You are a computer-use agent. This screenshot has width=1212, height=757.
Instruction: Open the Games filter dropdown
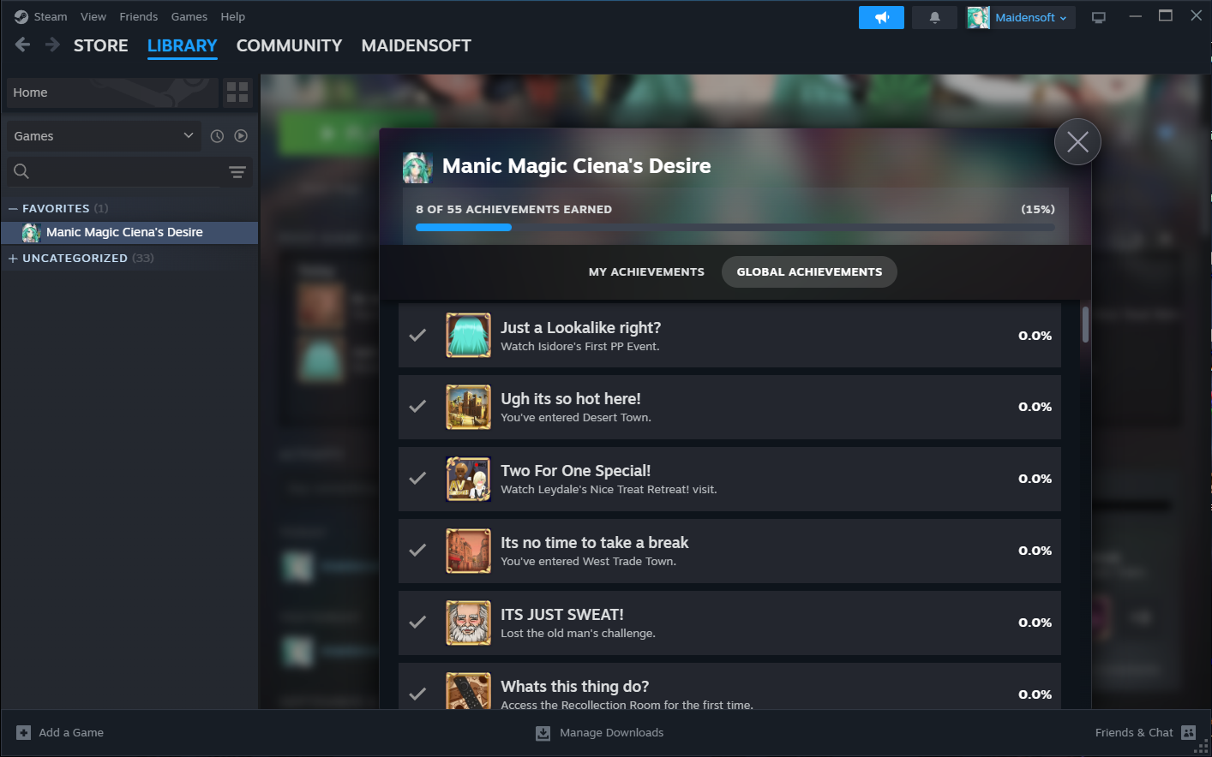tap(104, 136)
